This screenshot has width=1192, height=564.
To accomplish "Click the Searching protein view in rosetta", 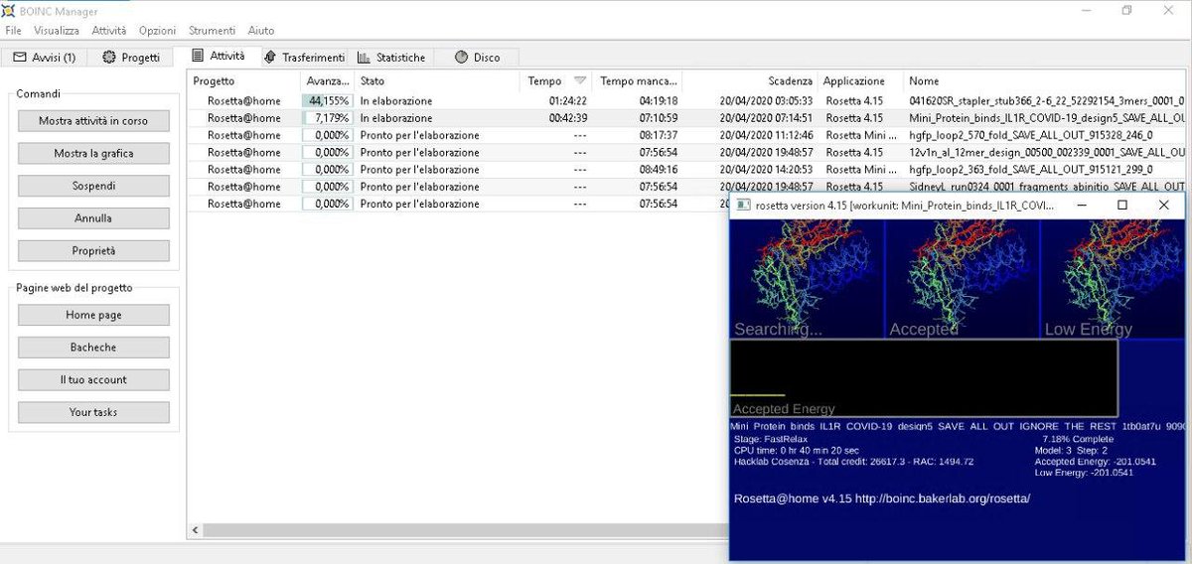I will click(x=807, y=279).
